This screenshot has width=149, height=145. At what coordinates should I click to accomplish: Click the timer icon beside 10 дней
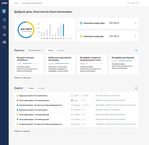(x=72, y=105)
